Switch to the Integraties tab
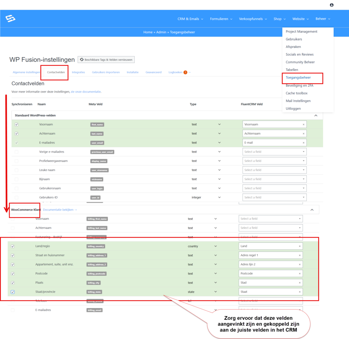 point(78,72)
